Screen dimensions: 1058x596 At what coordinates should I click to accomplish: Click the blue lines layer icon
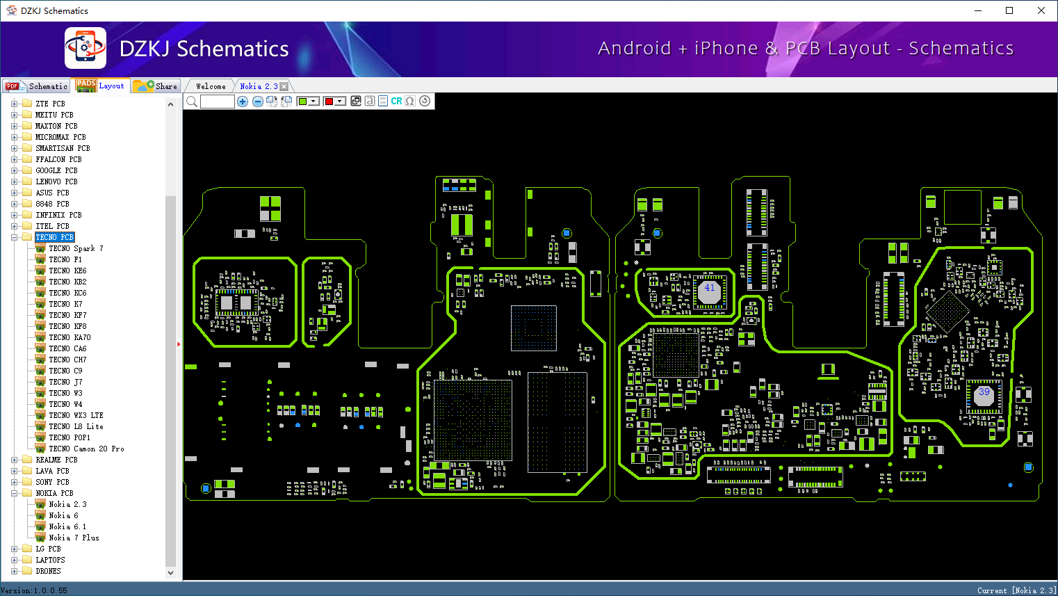(383, 101)
